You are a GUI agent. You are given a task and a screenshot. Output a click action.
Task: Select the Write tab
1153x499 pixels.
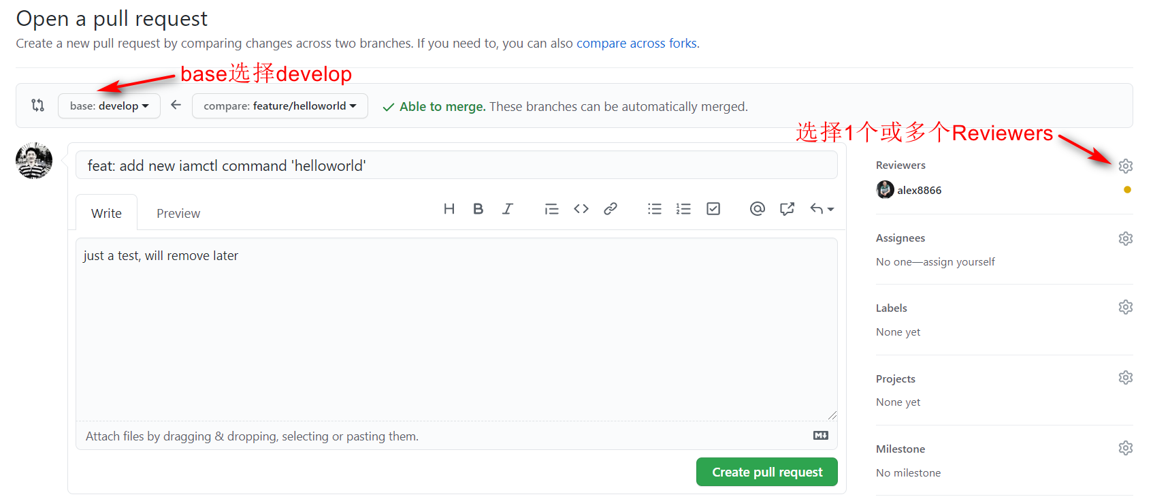coord(106,214)
